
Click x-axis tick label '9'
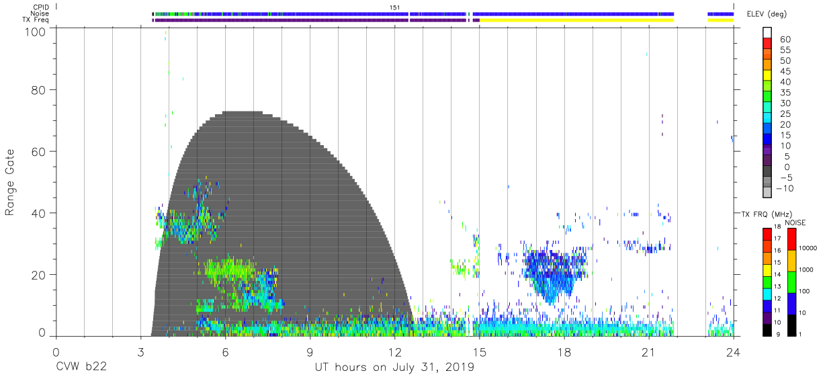pyautogui.click(x=310, y=352)
